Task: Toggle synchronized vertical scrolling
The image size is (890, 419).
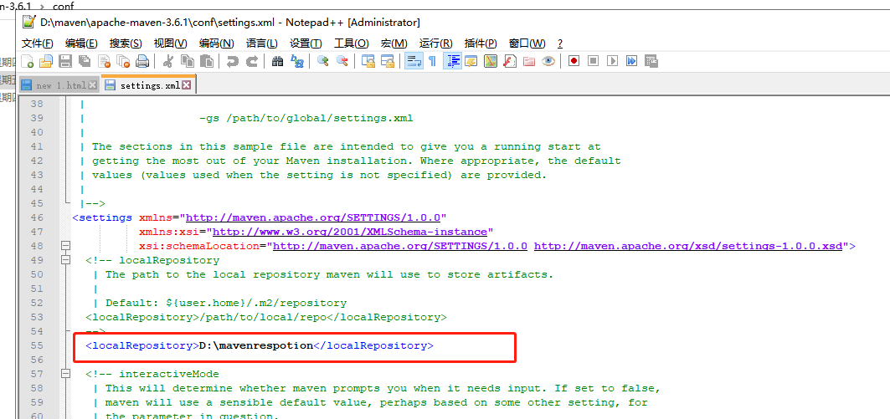Action: coord(368,61)
